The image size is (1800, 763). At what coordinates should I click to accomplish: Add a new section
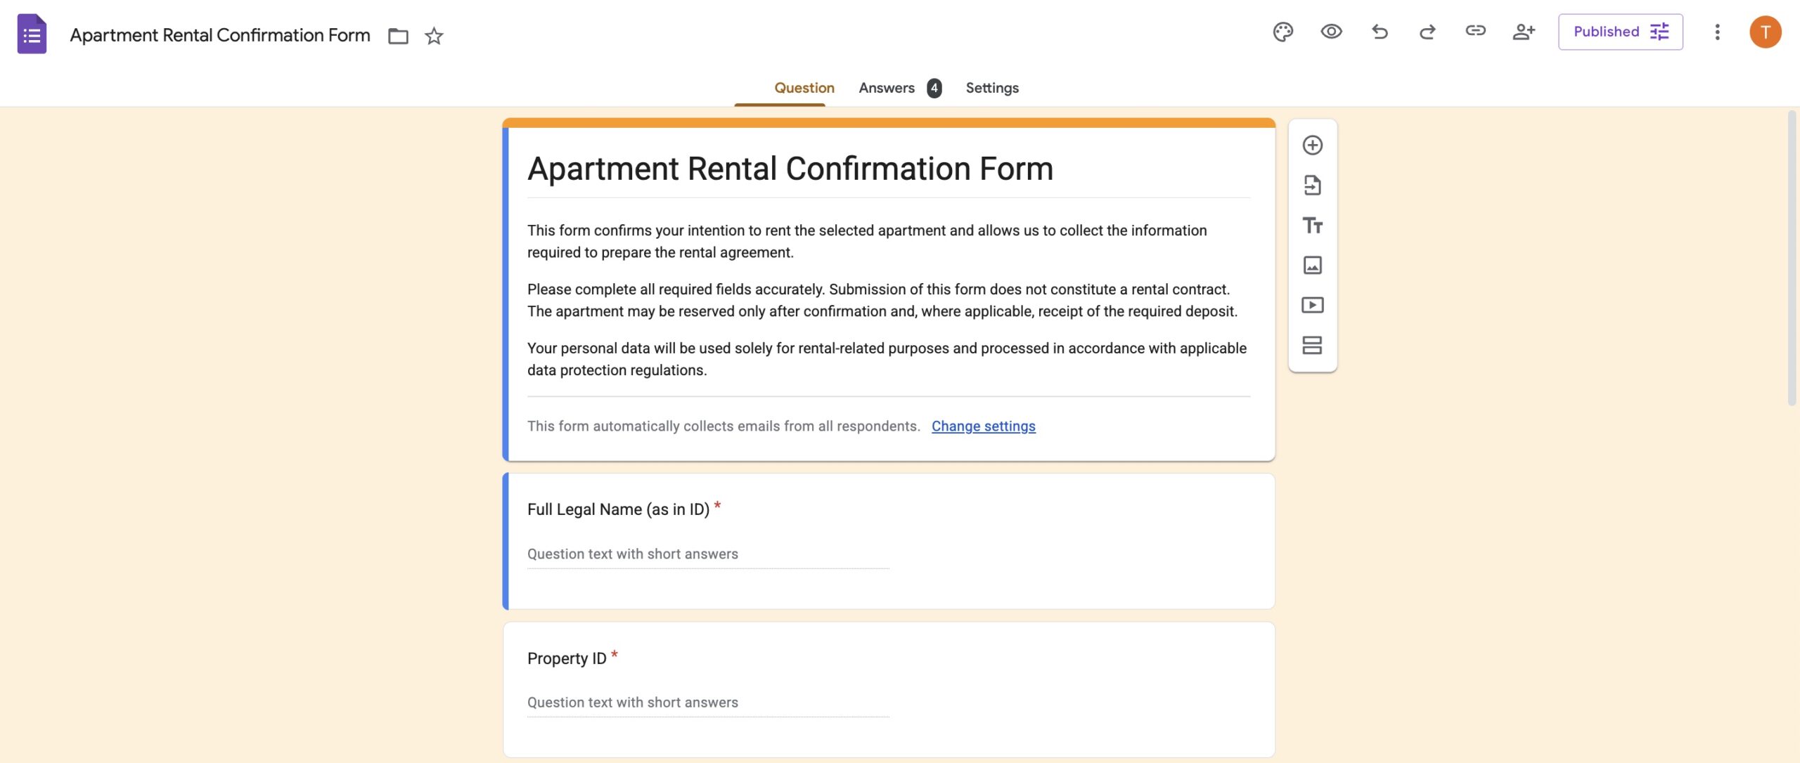tap(1312, 345)
